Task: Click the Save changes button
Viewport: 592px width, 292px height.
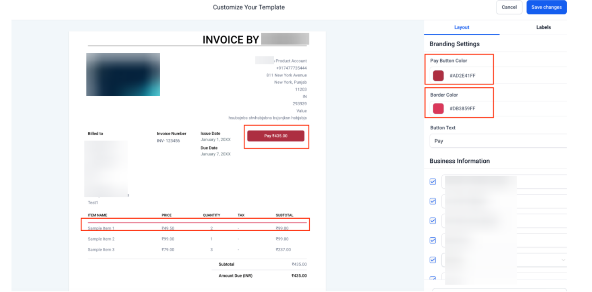Action: pos(546,7)
